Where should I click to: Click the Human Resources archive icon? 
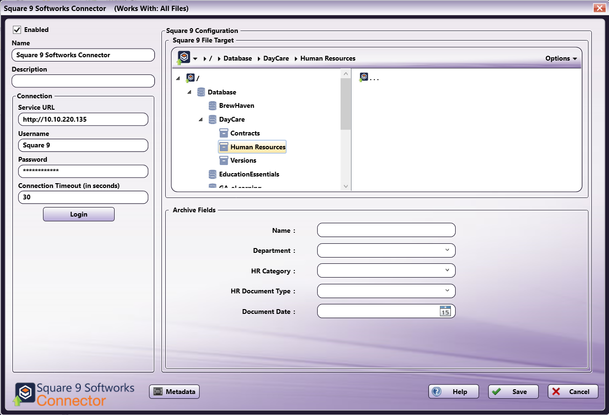224,147
